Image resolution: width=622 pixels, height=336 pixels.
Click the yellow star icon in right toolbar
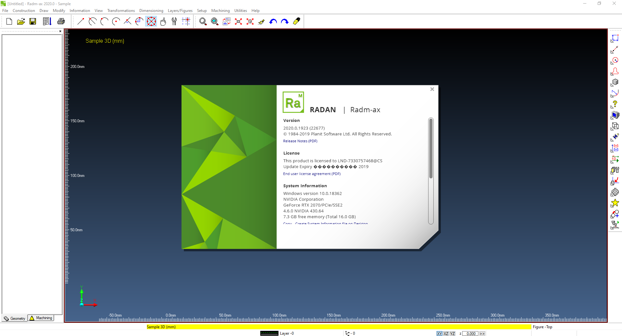click(x=615, y=203)
